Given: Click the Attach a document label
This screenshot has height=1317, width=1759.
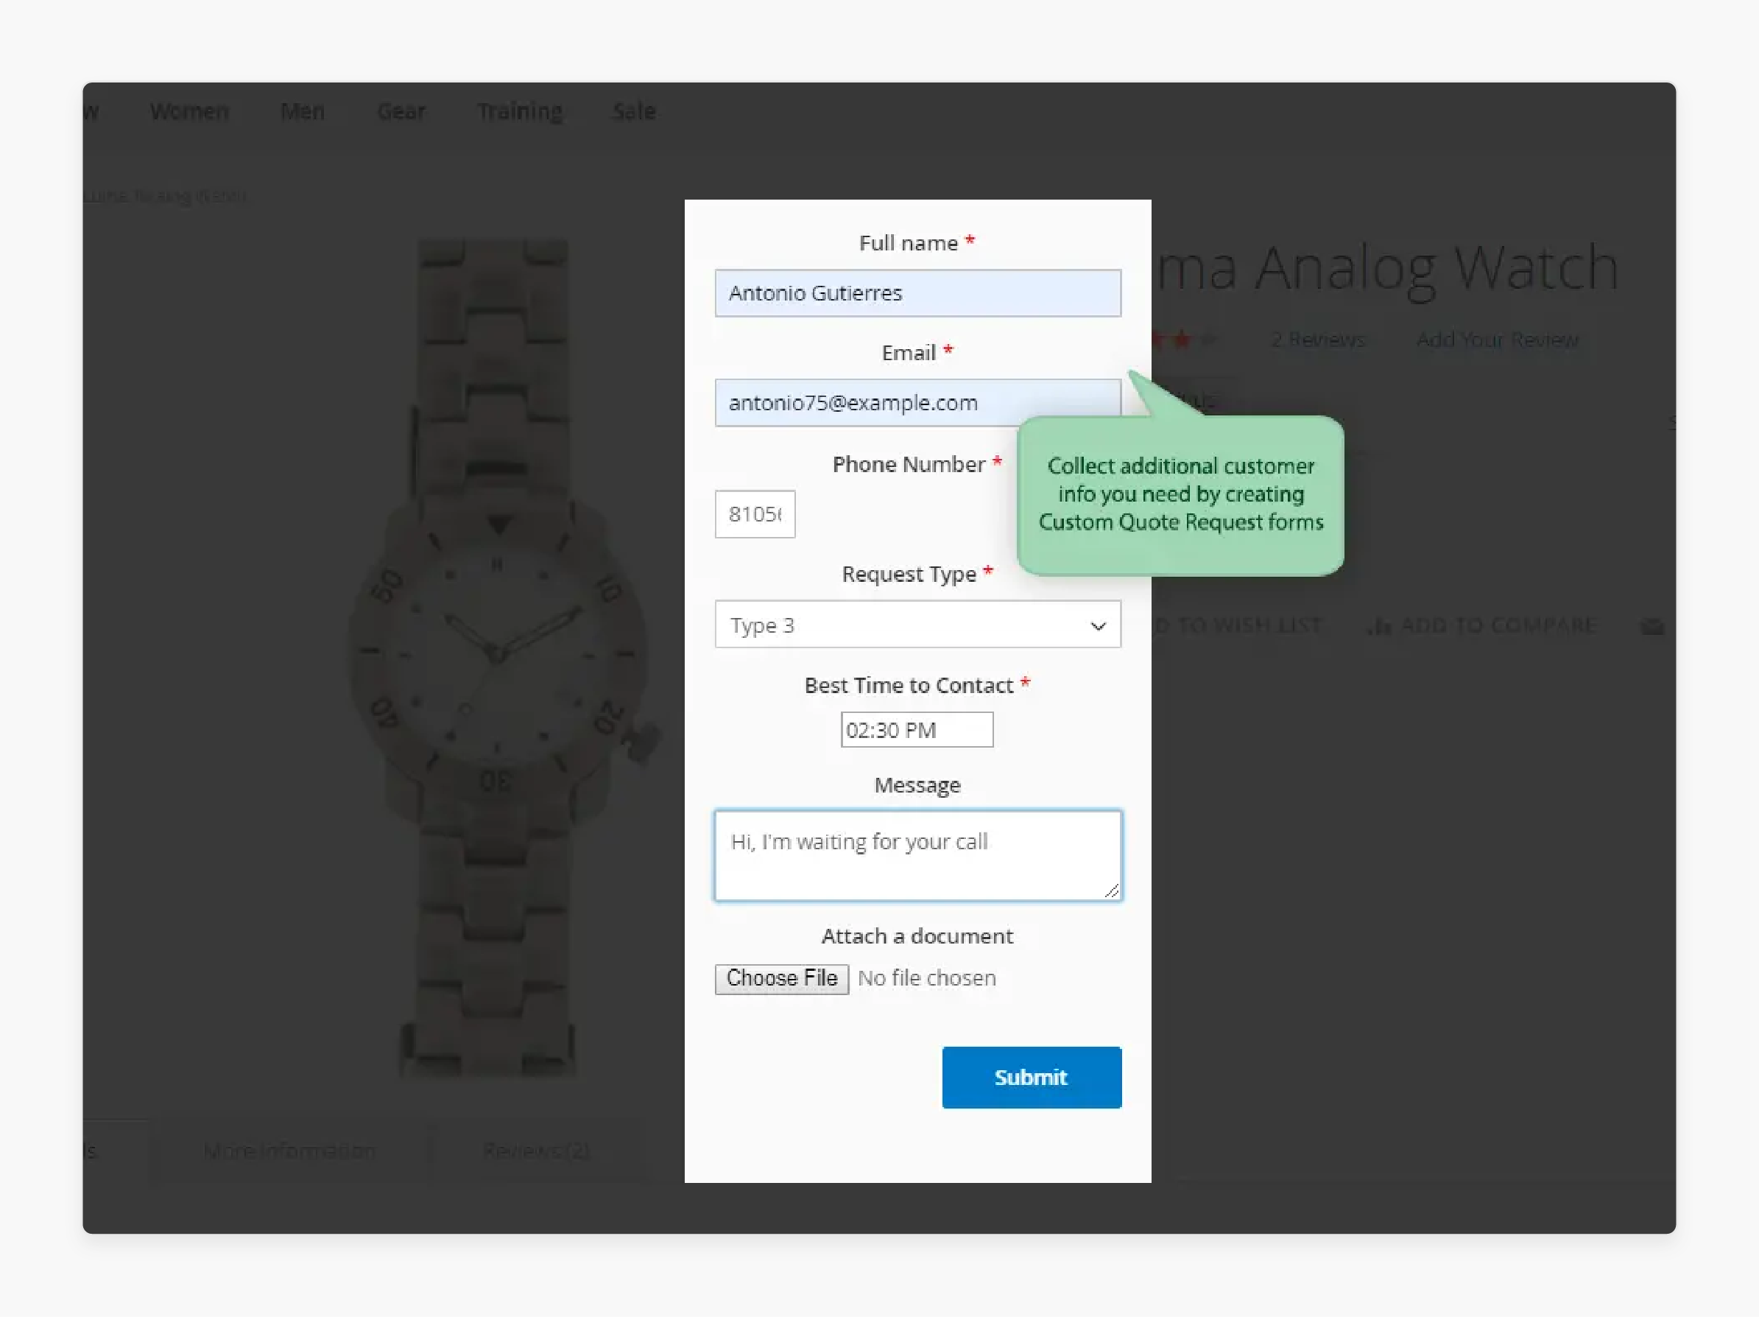Looking at the screenshot, I should pyautogui.click(x=917, y=936).
